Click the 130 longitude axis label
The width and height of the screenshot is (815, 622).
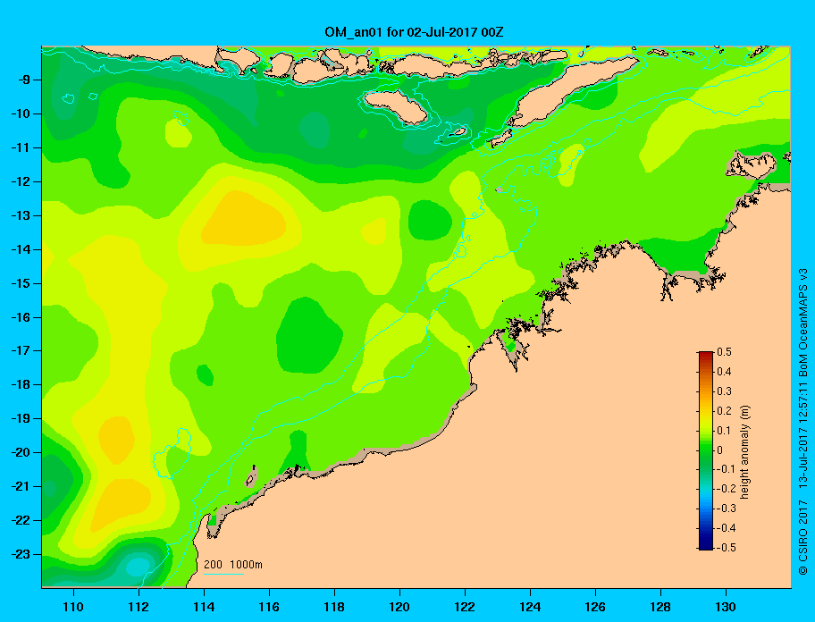tap(726, 607)
